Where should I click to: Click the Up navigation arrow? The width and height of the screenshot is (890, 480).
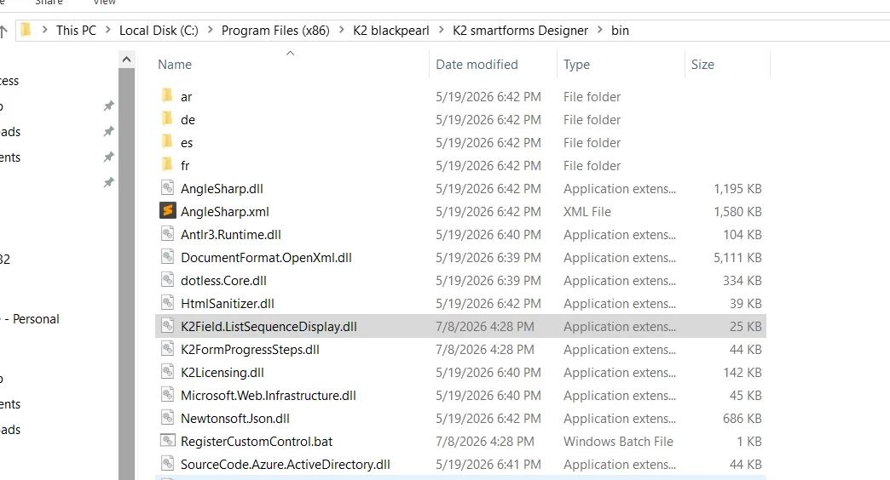tap(3, 31)
